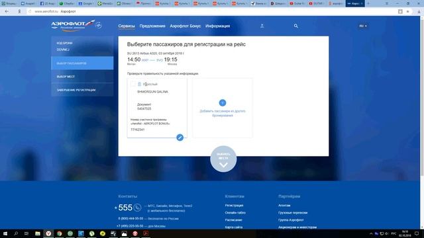Image resolution: width=424 pixels, height=238 pixels.
Task: Open the Предложения menu
Action: tap(152, 26)
